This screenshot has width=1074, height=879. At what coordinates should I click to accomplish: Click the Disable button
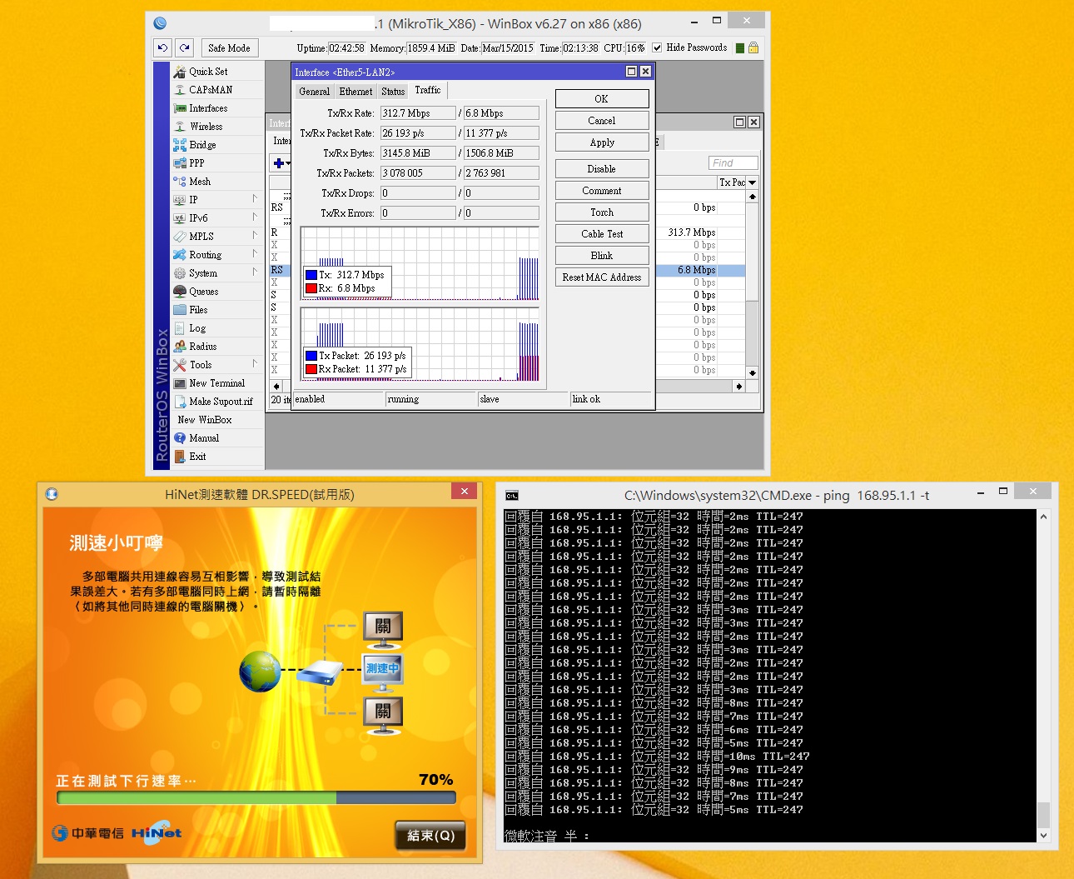(602, 169)
